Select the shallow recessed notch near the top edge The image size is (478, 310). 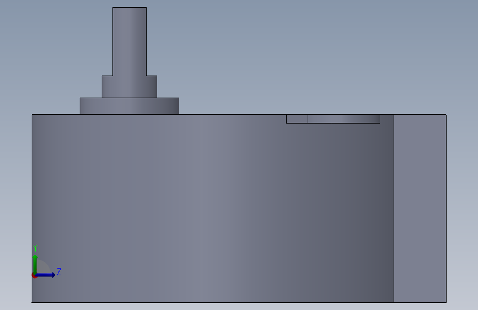pyautogui.click(x=333, y=119)
